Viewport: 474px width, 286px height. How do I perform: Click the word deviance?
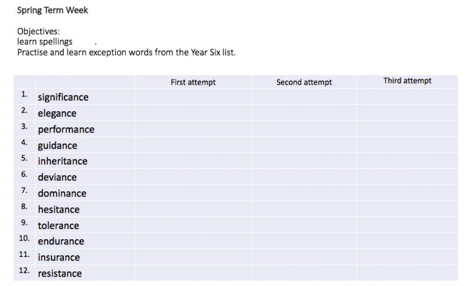tap(57, 177)
